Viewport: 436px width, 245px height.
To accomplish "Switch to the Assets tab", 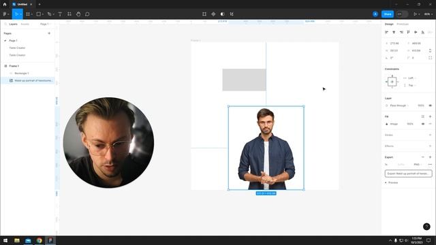I will [25, 24].
